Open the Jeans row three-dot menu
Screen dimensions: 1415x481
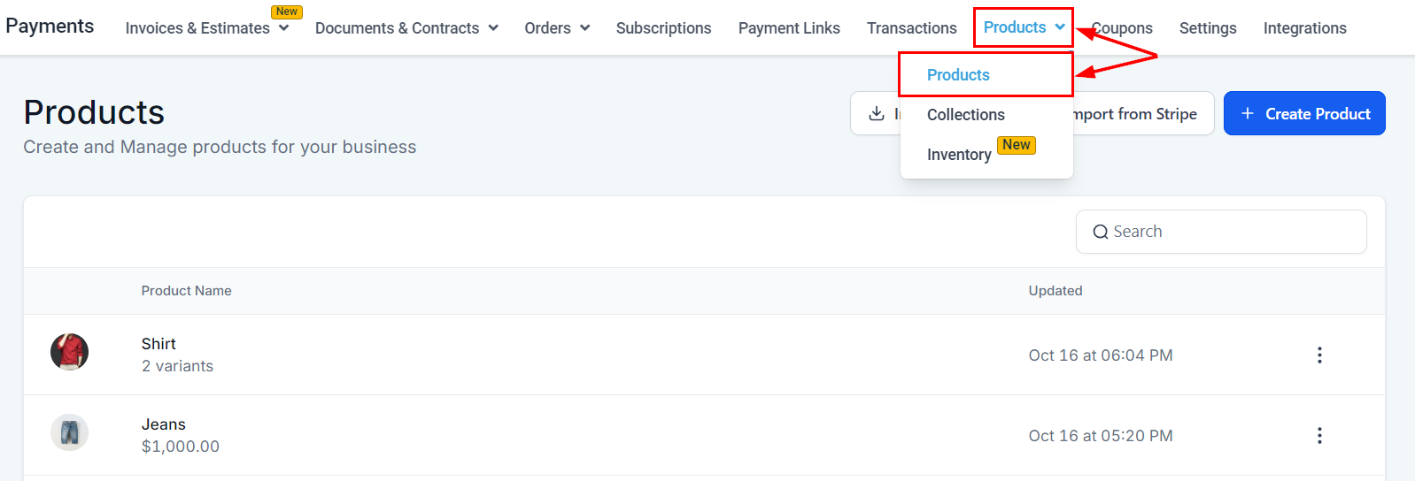1319,435
